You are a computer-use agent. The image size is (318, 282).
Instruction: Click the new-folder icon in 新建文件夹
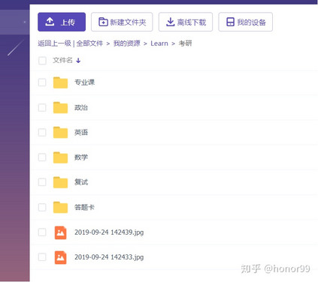(x=103, y=22)
